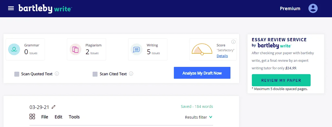This screenshot has width=332, height=127.
Task: Open the hamburger navigation menu
Action: click(x=11, y=8)
